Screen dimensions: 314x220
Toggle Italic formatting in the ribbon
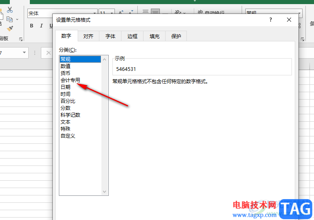(41, 26)
